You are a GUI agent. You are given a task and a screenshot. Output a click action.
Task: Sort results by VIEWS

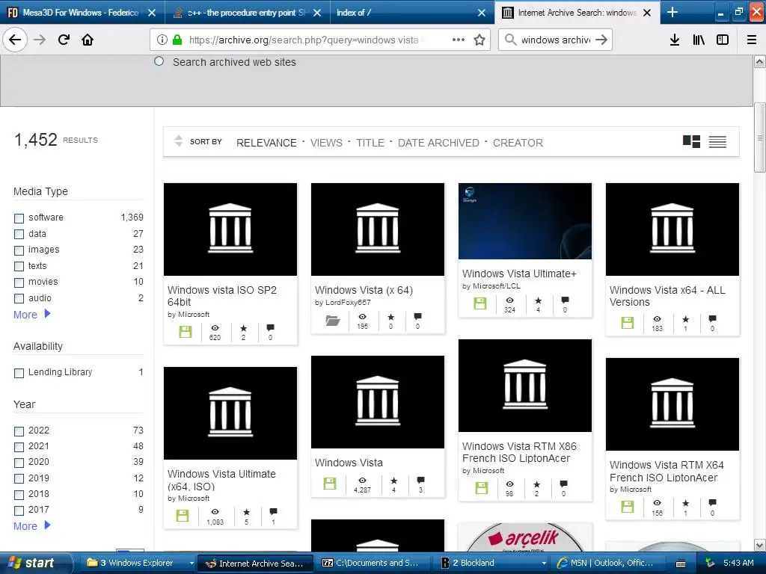coord(326,143)
